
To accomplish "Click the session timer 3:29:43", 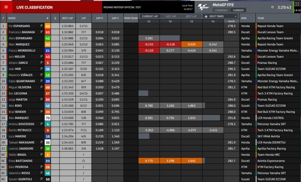I will coord(284,7).
